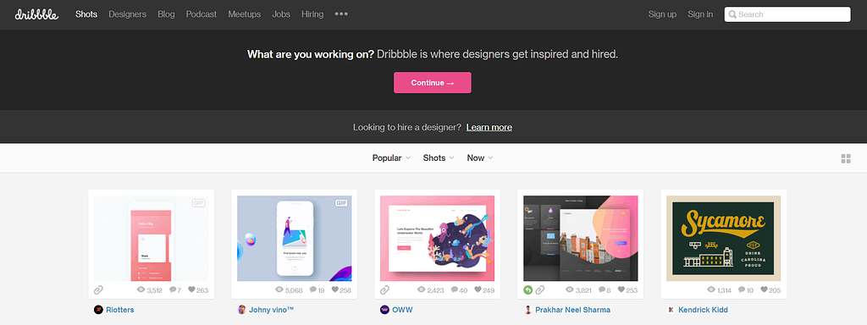Open the Designers nav item
This screenshot has height=325, width=867.
(x=127, y=14)
